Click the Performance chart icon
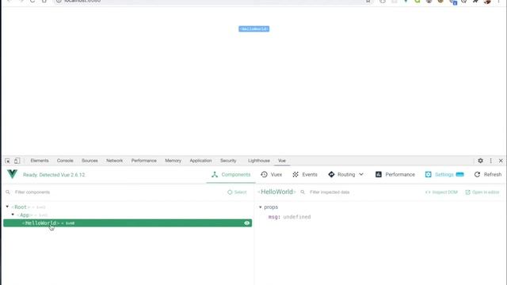The width and height of the screenshot is (507, 285). click(x=379, y=174)
